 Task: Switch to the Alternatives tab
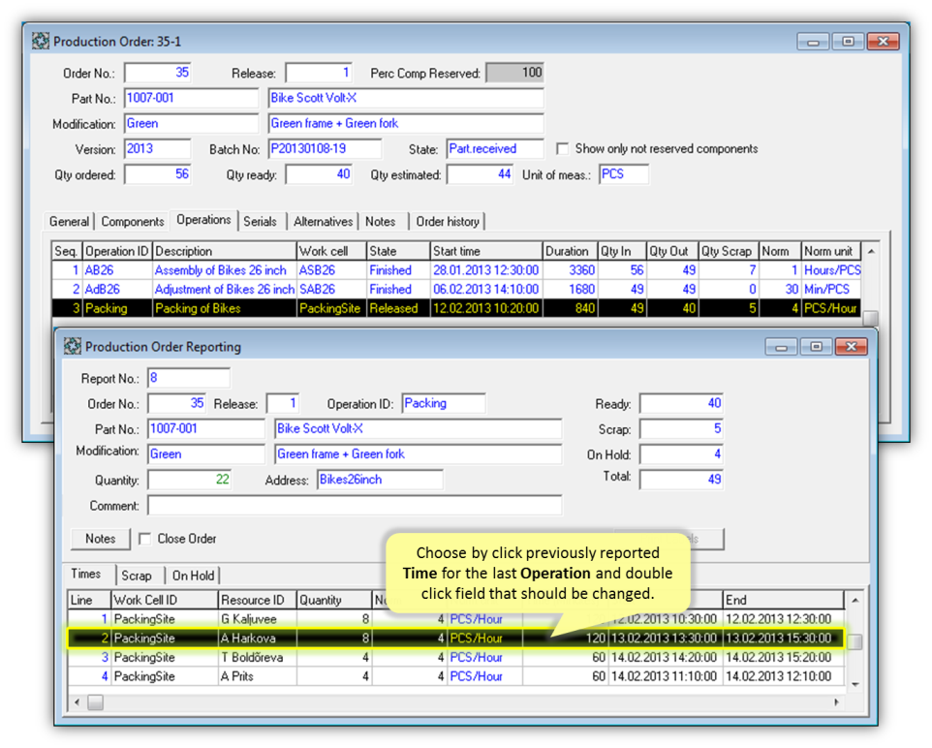coord(323,221)
